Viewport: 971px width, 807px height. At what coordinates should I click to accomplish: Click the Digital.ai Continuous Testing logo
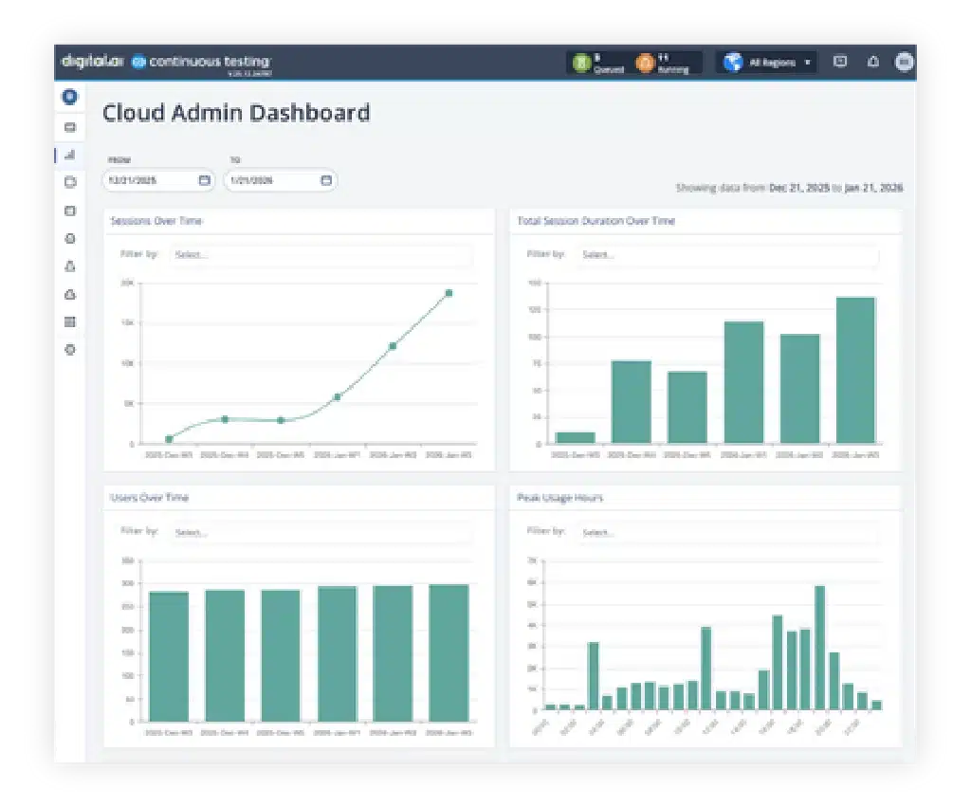click(x=166, y=63)
